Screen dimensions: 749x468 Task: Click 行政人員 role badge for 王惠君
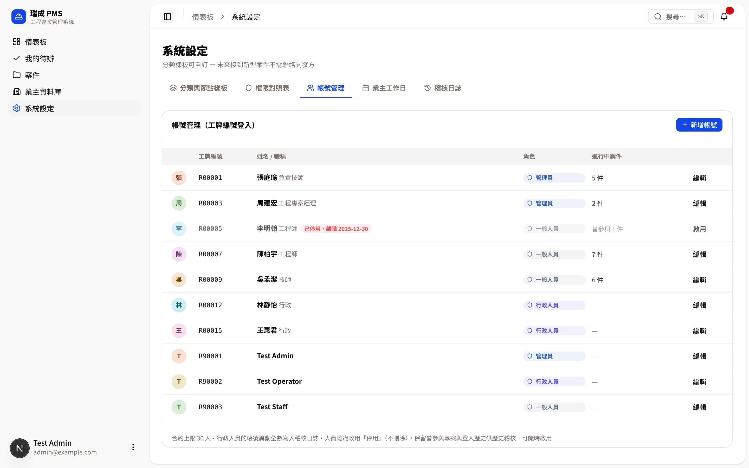(554, 330)
